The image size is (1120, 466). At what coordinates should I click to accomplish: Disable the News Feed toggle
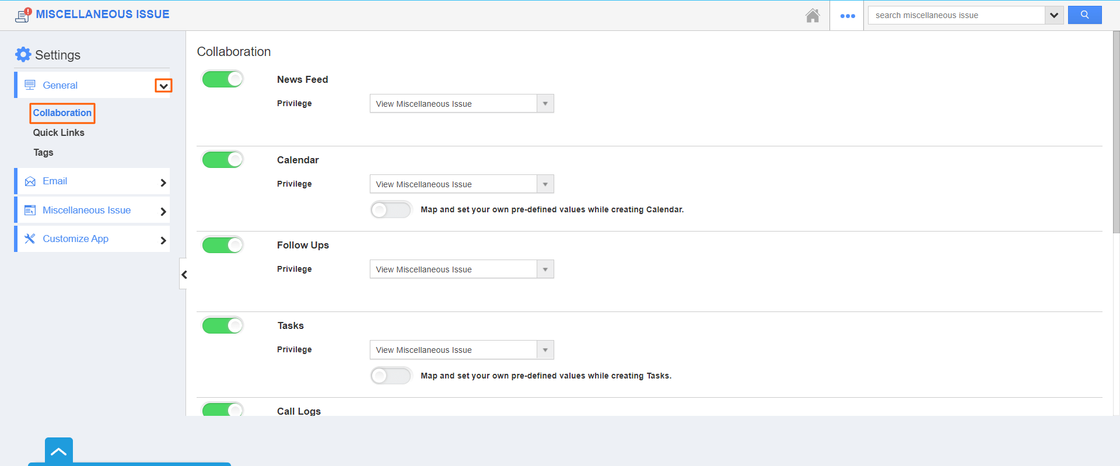click(x=222, y=79)
